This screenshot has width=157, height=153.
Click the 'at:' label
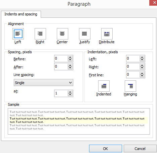[x=16, y=91]
